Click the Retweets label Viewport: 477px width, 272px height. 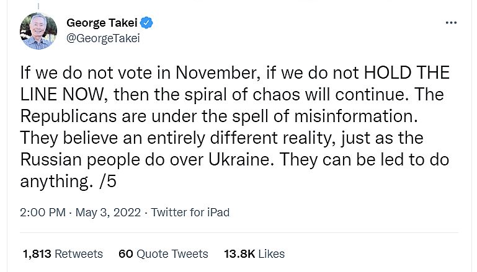tap(79, 254)
